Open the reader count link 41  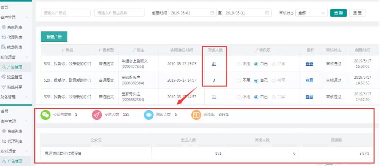[214, 64]
